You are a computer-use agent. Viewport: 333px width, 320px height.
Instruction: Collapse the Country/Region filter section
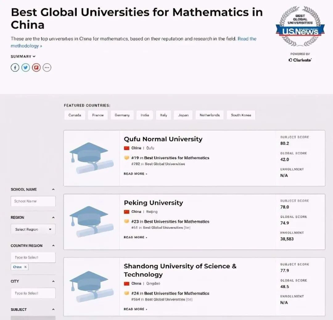pyautogui.click(x=53, y=246)
